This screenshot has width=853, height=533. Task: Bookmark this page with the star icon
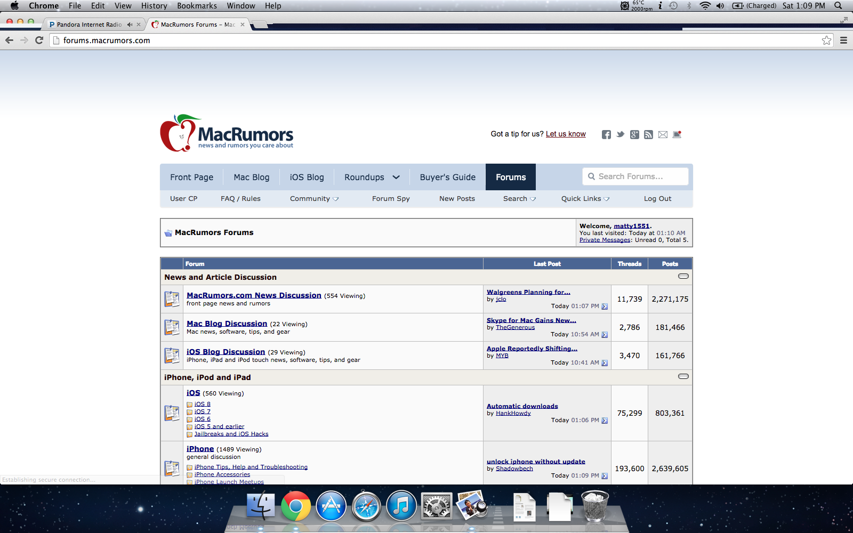826,40
